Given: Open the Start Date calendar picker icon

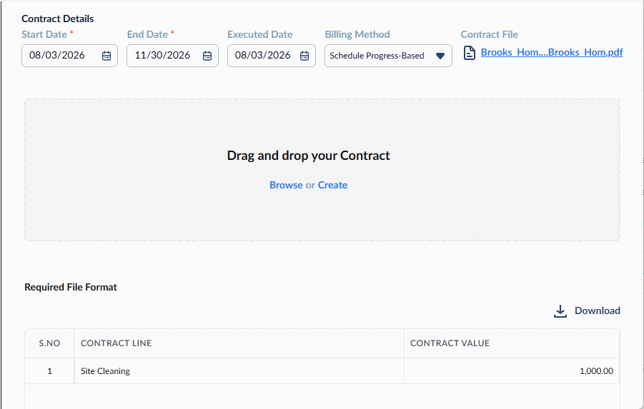Looking at the screenshot, I should 106,56.
